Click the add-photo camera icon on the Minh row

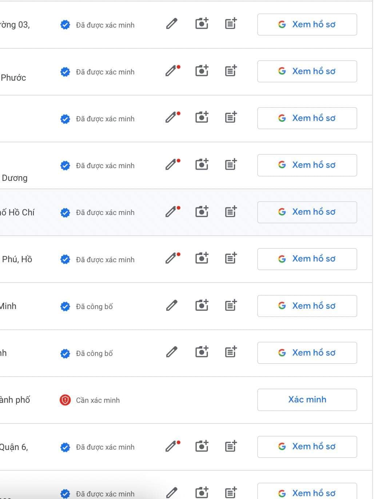point(202,305)
